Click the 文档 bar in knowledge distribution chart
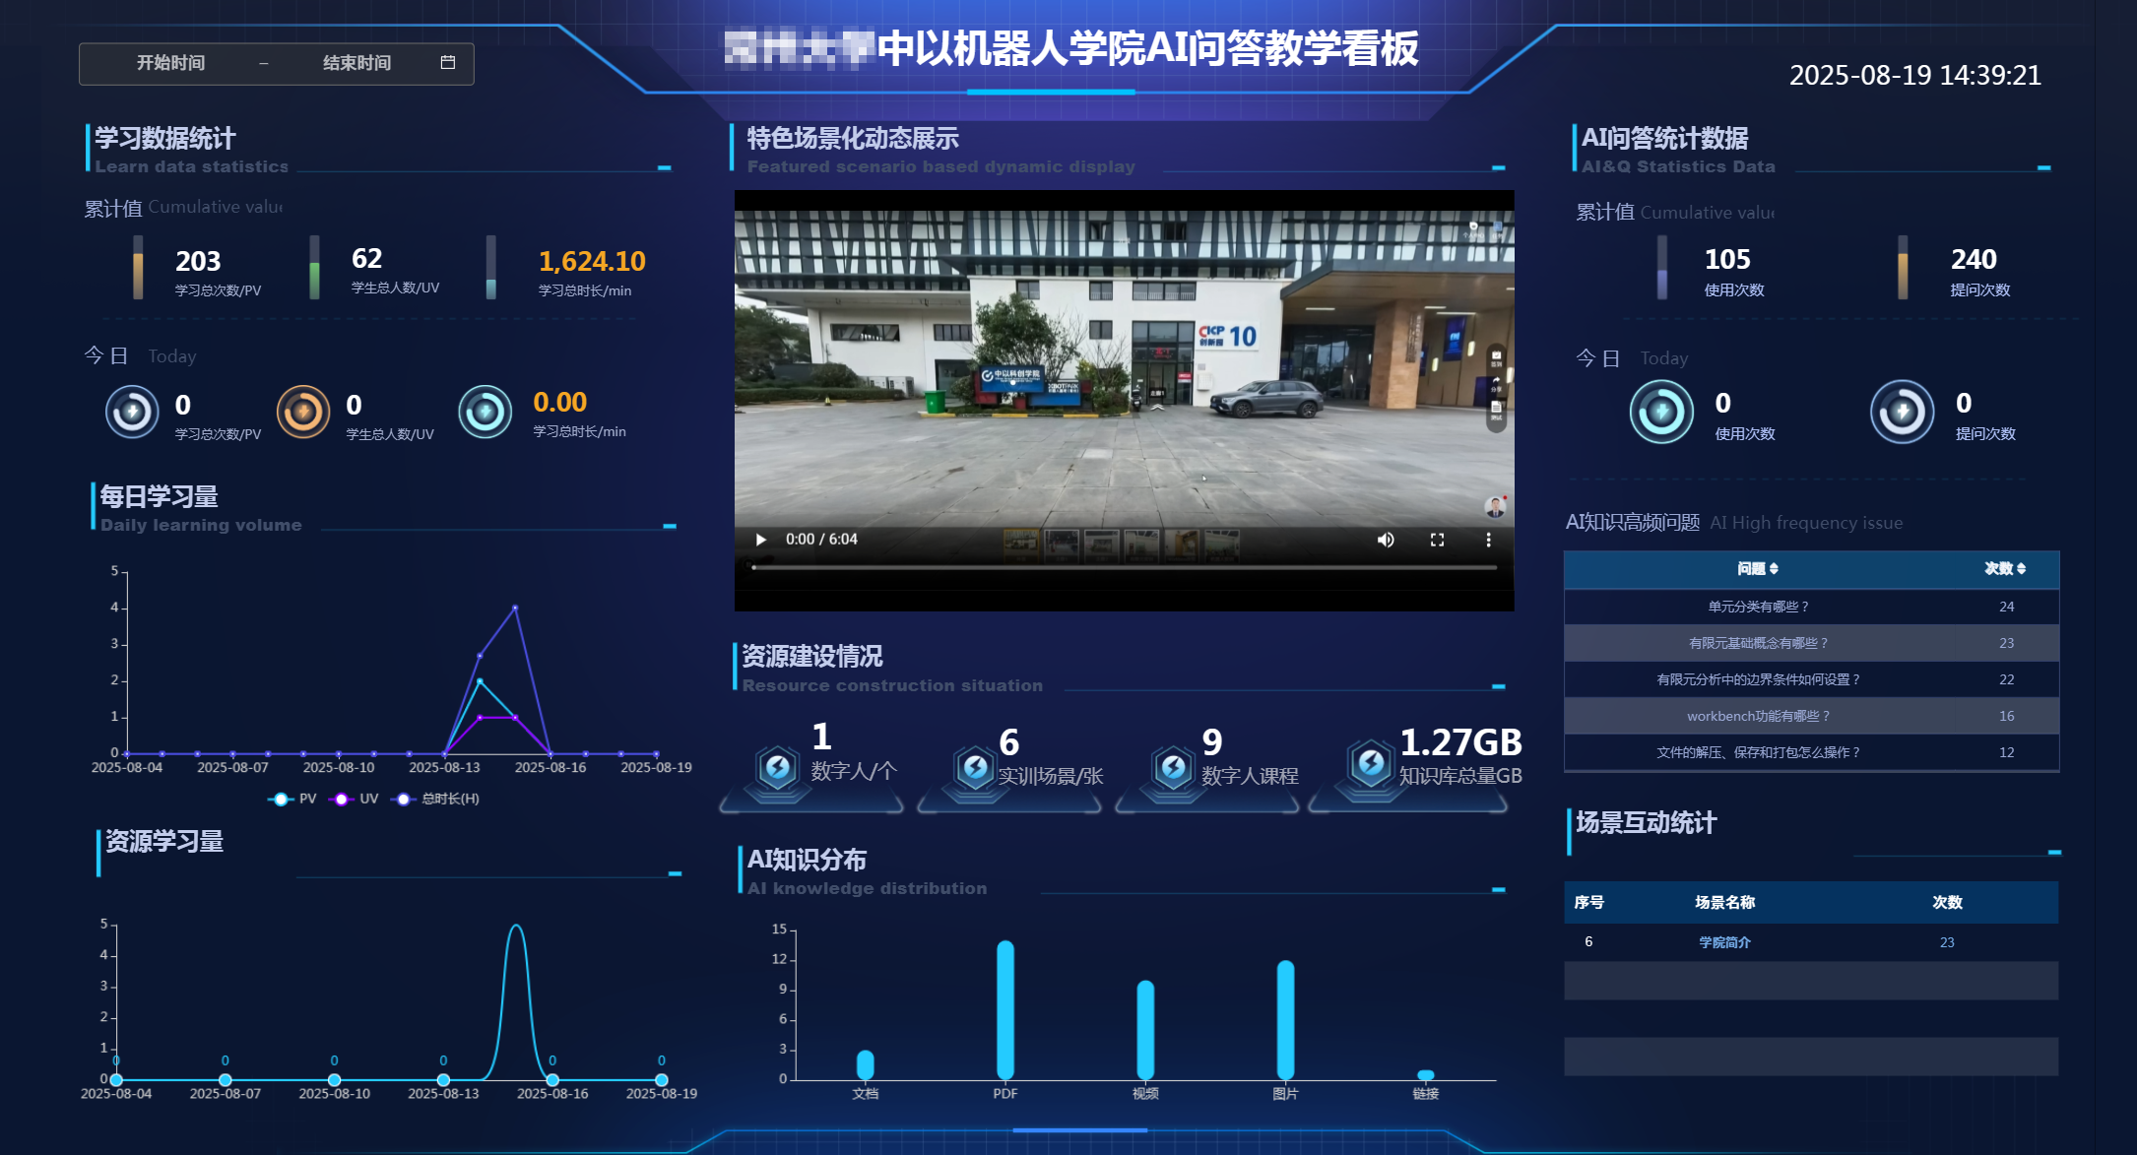The image size is (2137, 1155). 865,1064
